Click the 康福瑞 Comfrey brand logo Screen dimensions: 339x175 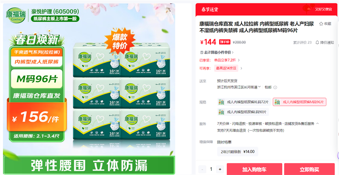(x=16, y=15)
